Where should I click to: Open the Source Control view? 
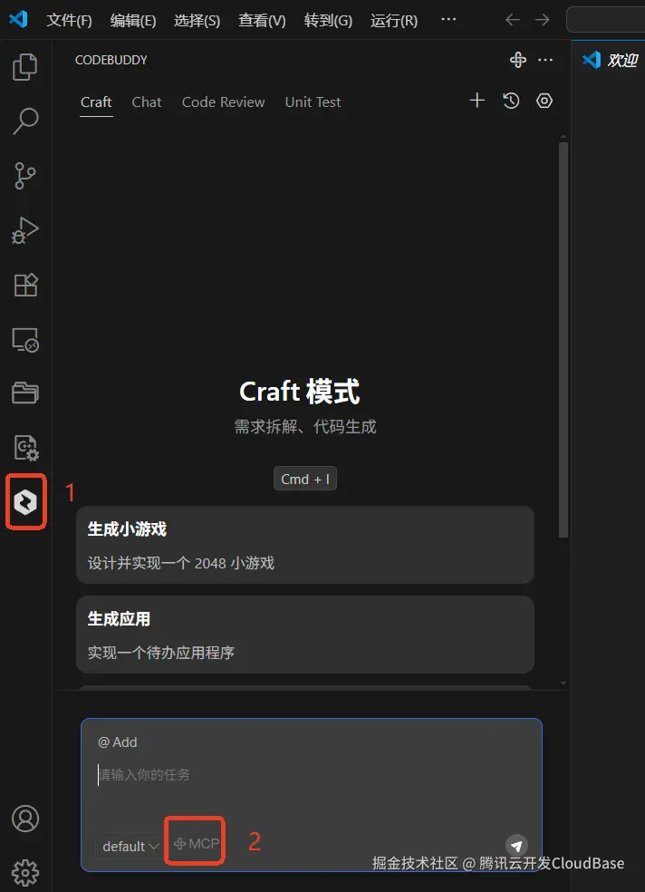click(x=25, y=175)
